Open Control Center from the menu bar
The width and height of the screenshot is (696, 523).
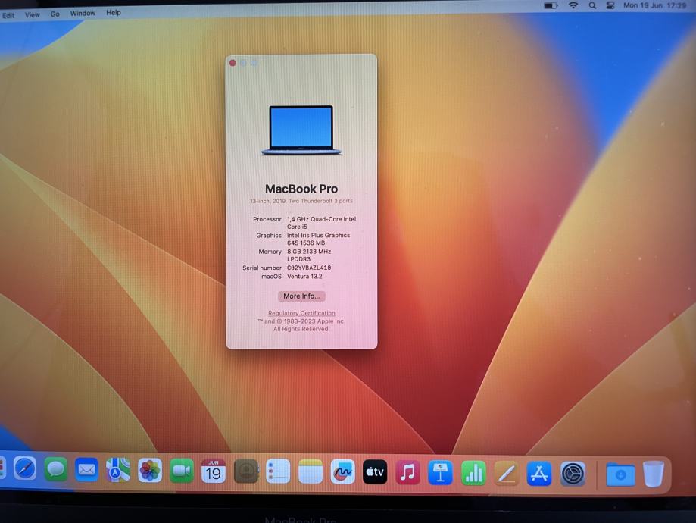point(610,6)
